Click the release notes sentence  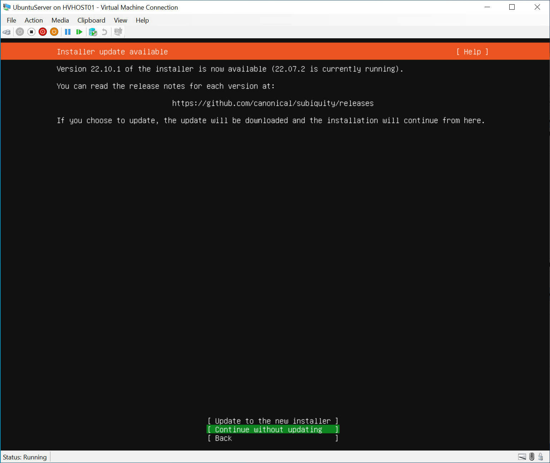[x=165, y=86]
